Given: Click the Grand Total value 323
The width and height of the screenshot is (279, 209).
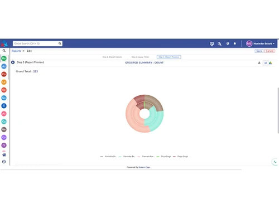Looking at the screenshot, I should [x=35, y=71].
